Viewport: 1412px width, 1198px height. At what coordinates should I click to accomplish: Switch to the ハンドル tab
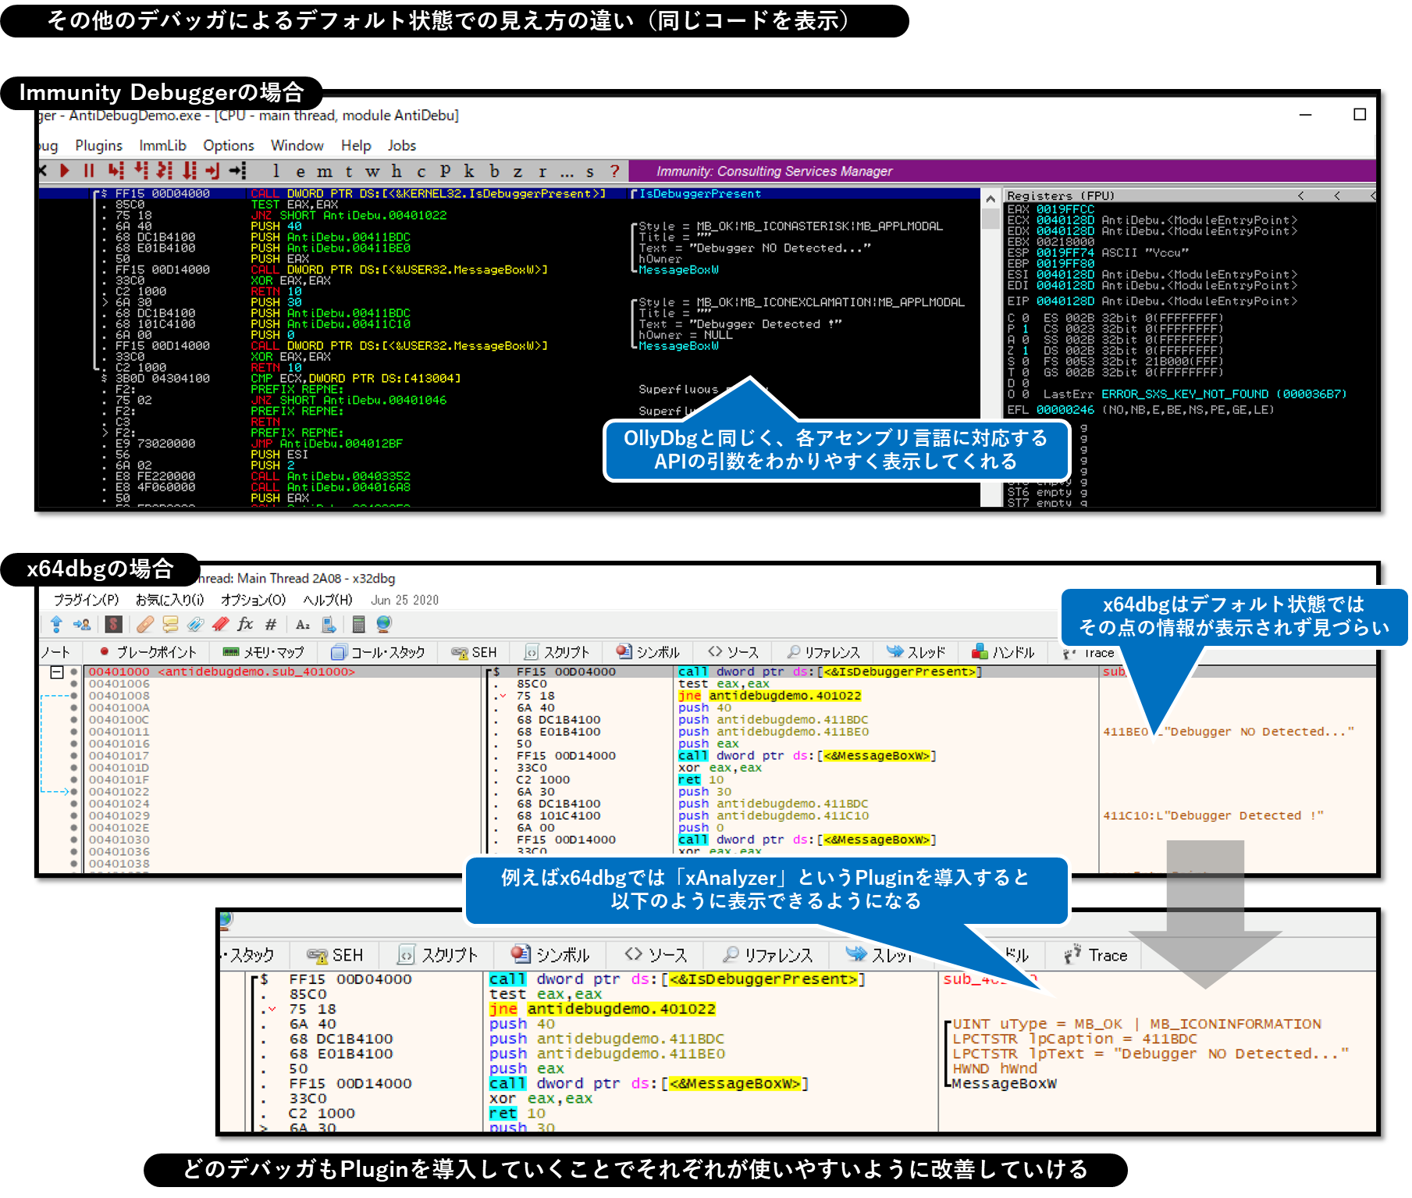tap(1003, 652)
